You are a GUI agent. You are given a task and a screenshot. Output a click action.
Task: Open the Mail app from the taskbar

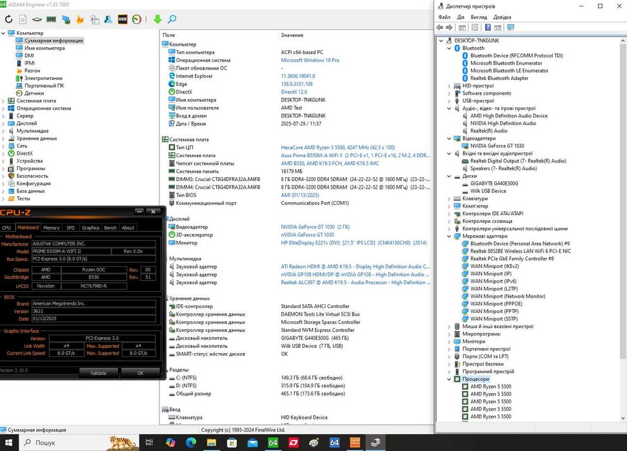(x=253, y=442)
